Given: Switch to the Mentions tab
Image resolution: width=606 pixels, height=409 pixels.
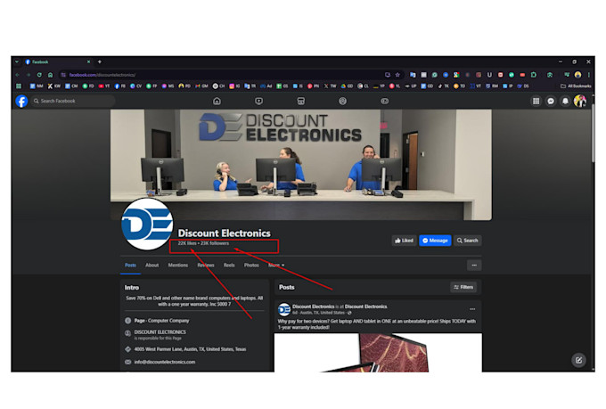Looking at the screenshot, I should [177, 266].
